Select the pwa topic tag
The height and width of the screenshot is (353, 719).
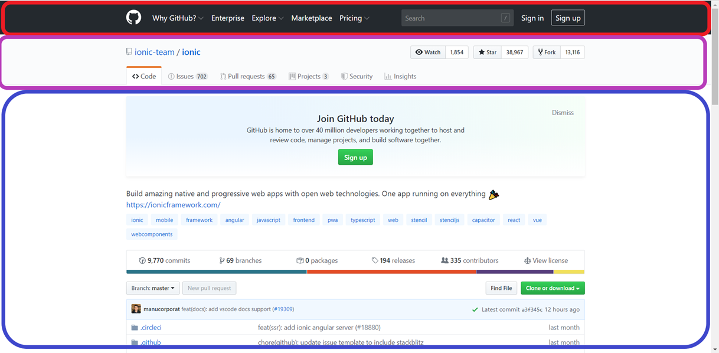tap(333, 220)
